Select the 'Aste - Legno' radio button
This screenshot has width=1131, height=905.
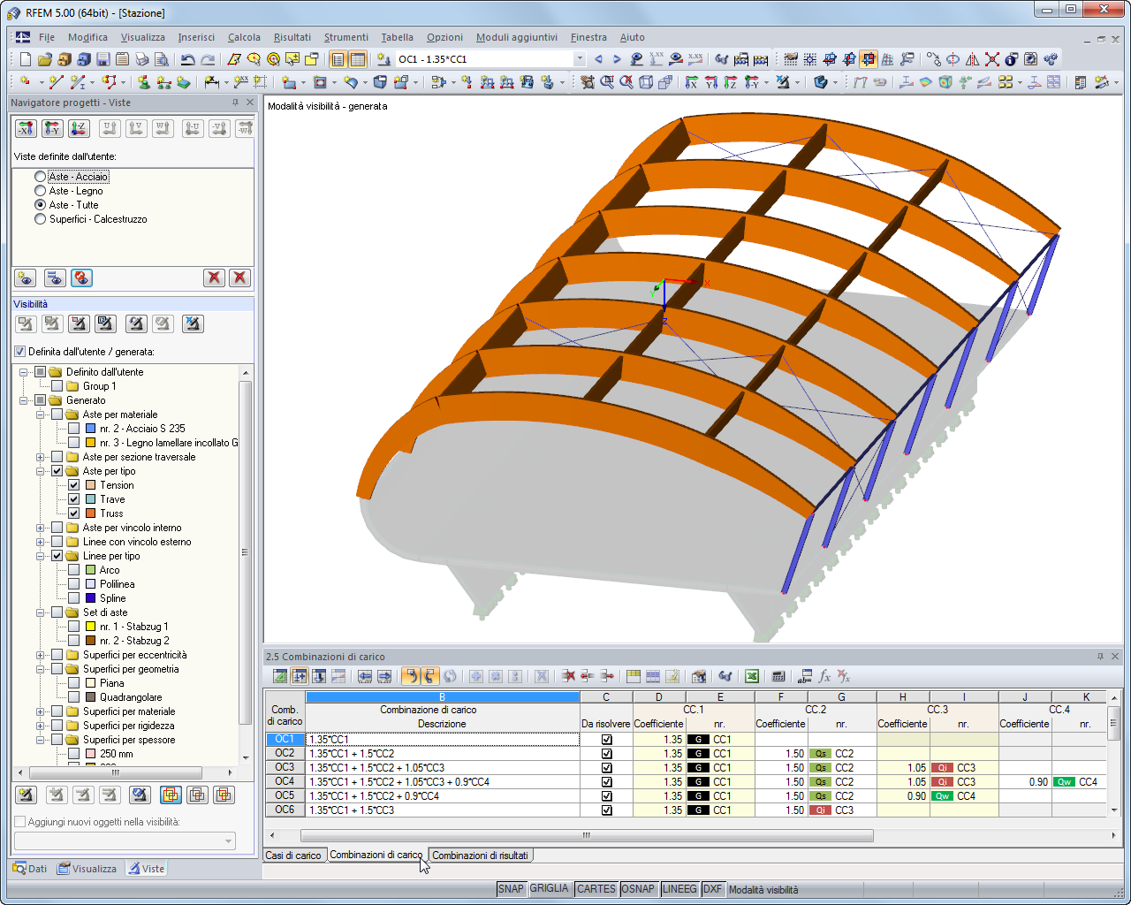pyautogui.click(x=40, y=191)
